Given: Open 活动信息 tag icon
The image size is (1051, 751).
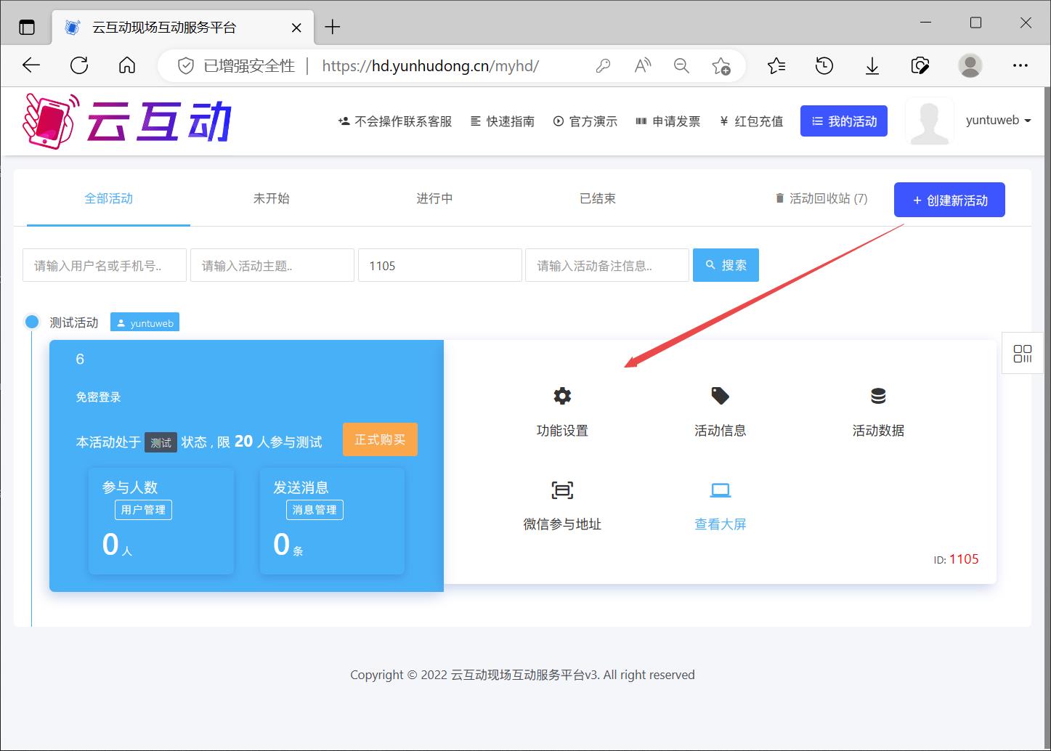Looking at the screenshot, I should 720,396.
